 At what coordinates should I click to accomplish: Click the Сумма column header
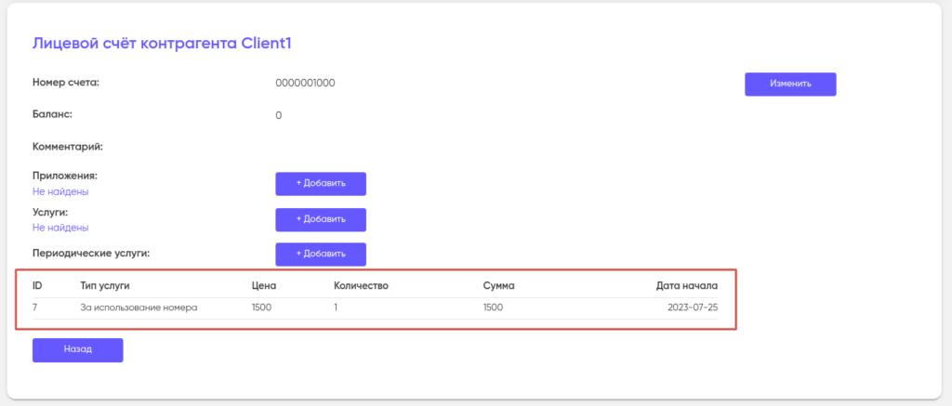[498, 285]
